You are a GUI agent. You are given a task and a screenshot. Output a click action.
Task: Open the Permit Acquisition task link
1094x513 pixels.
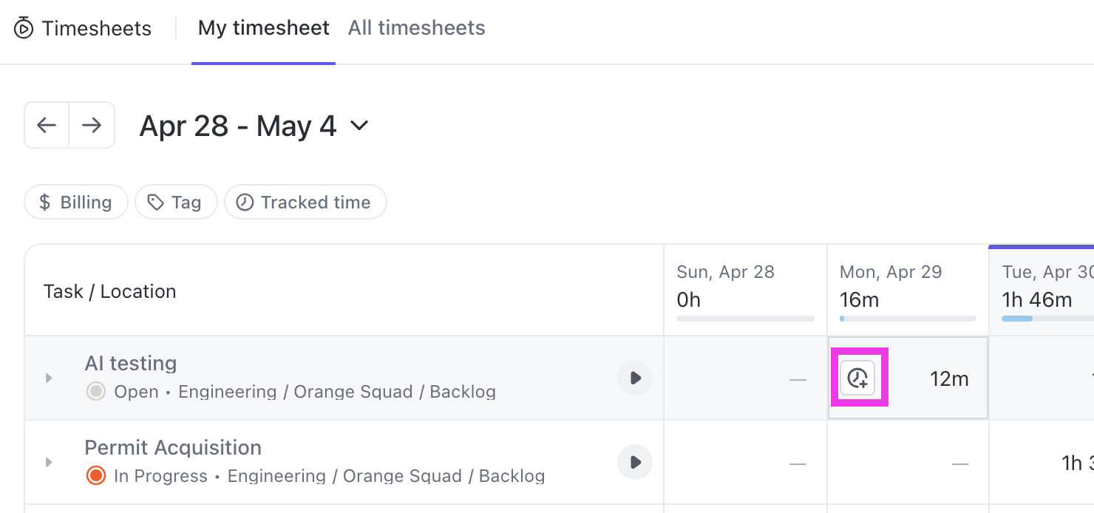point(173,447)
